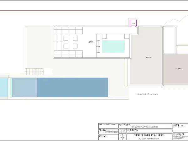Click the small blue marker left of rooftop pool

98,46
